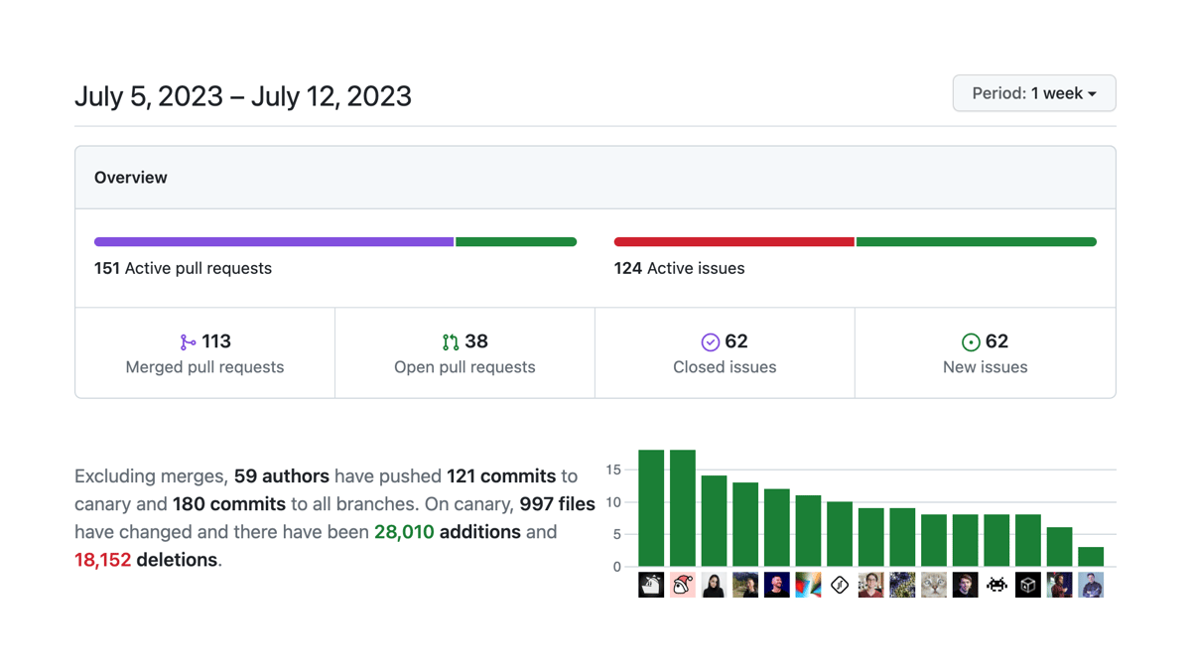Select the white ship contributor avatar
This screenshot has width=1191, height=672.
(650, 585)
